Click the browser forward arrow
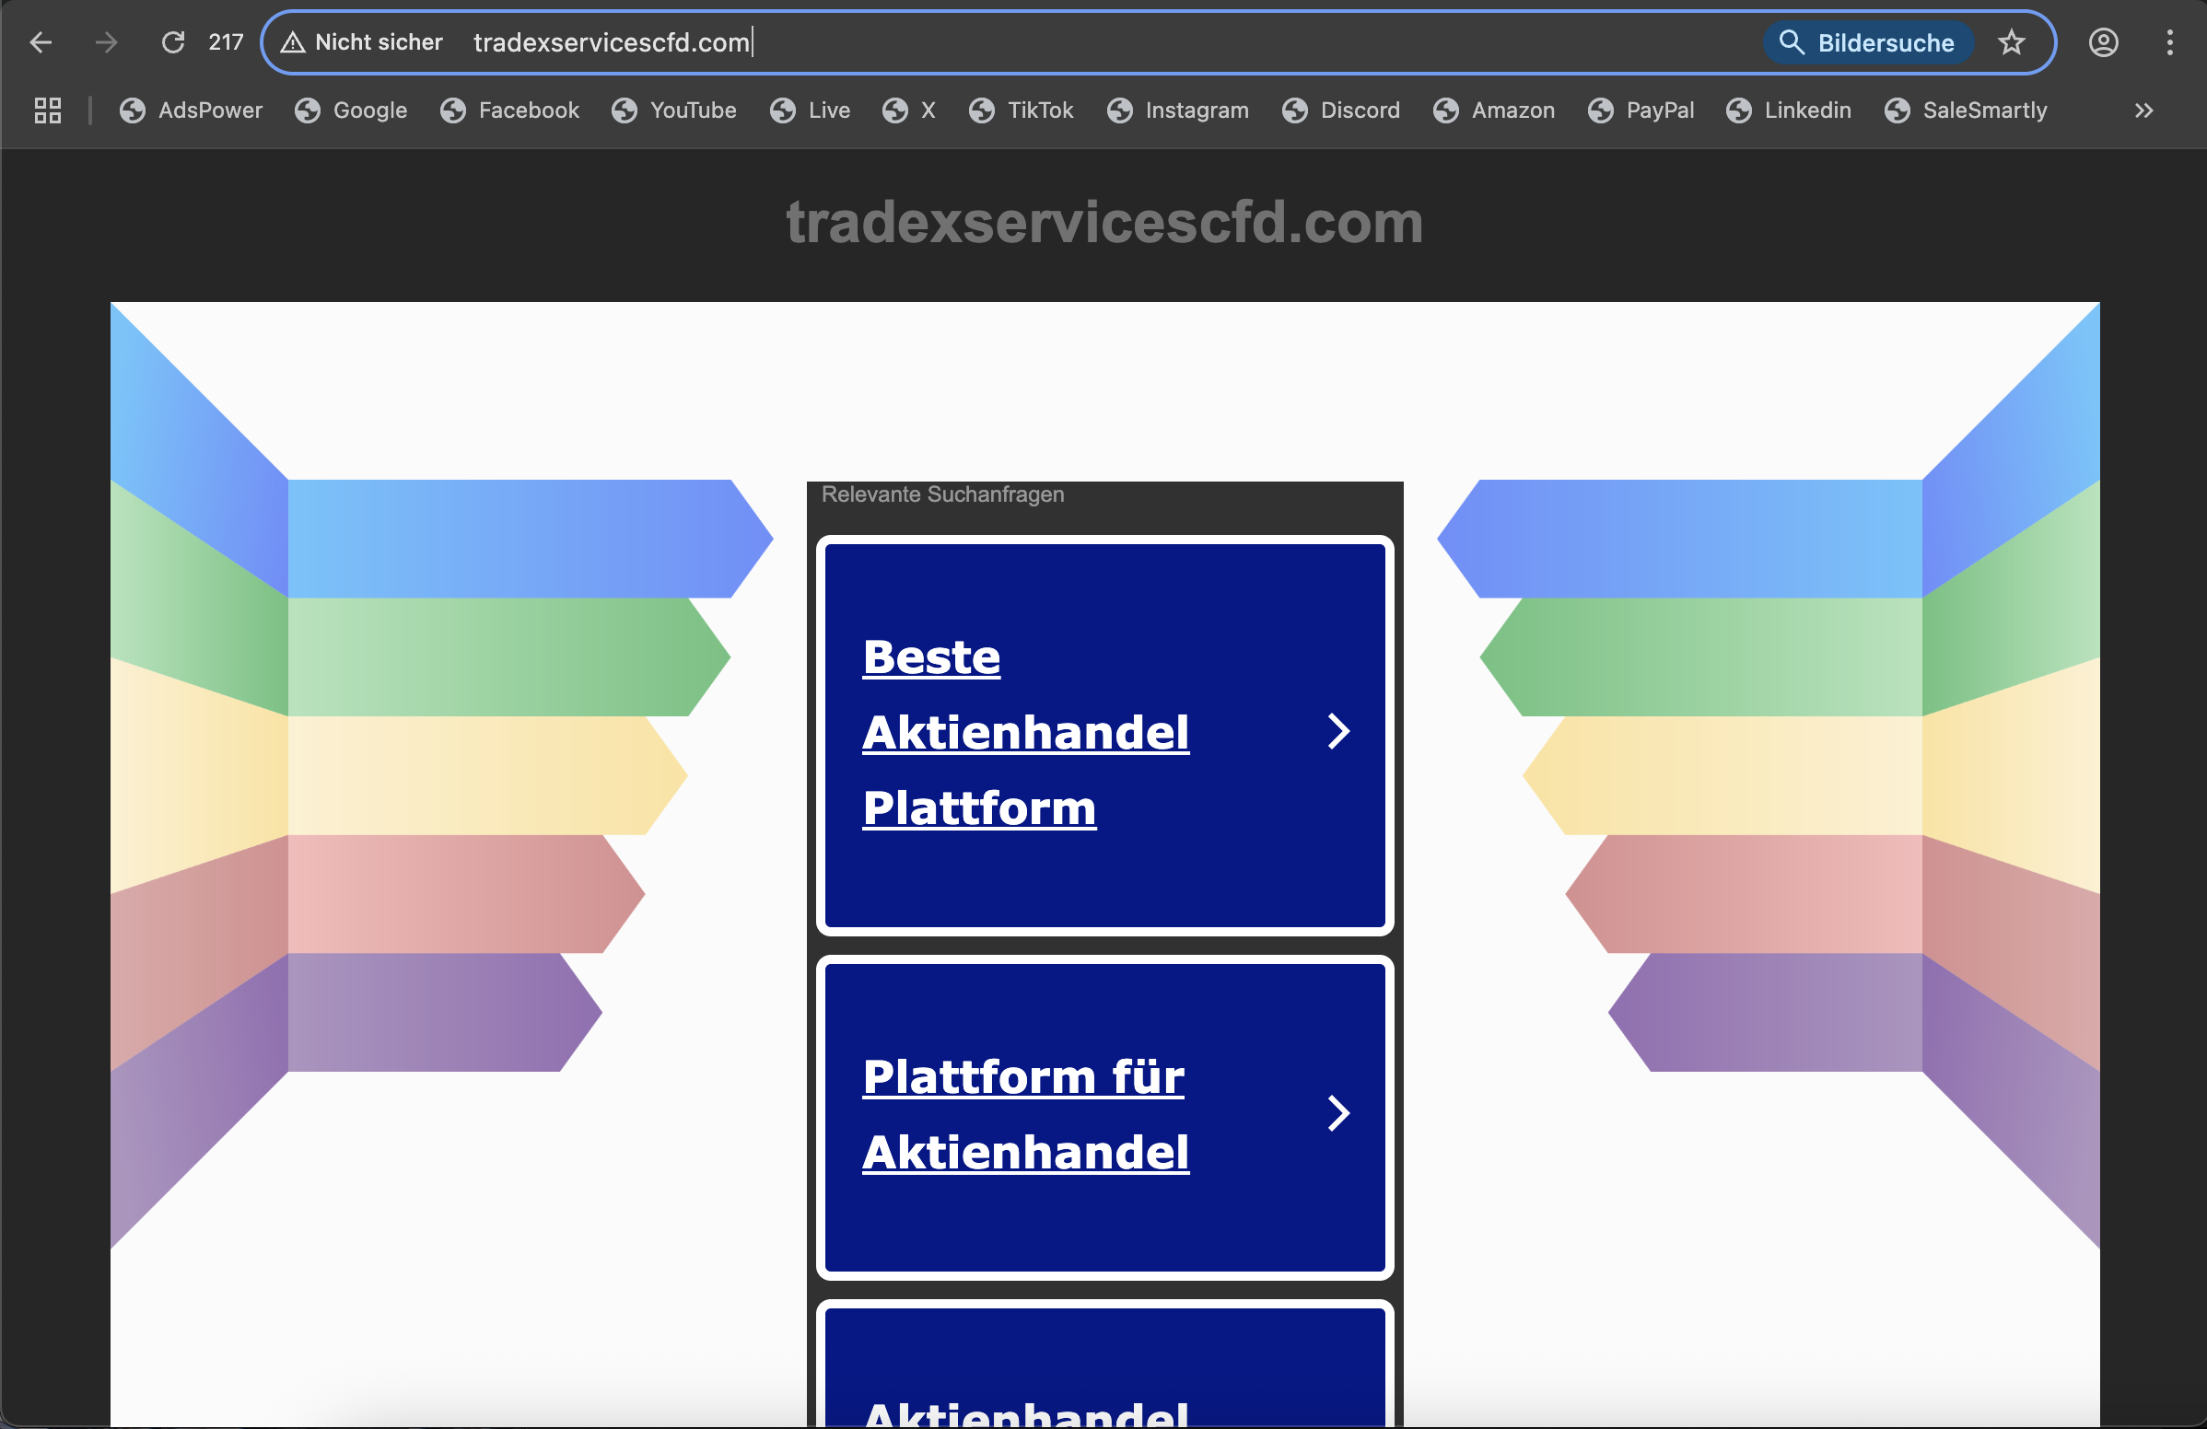The height and width of the screenshot is (1429, 2207). (x=107, y=42)
